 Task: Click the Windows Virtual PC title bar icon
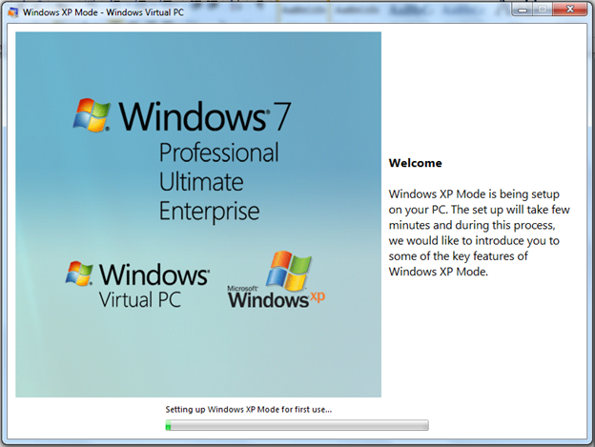[x=12, y=12]
